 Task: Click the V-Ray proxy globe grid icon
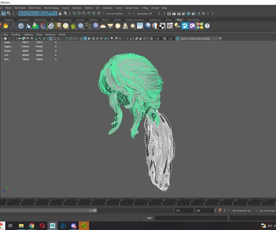[65, 26]
